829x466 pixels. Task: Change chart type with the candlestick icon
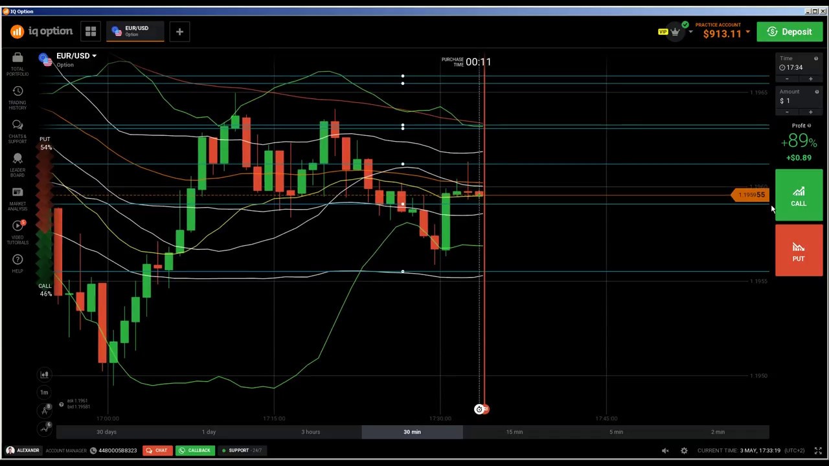point(45,374)
